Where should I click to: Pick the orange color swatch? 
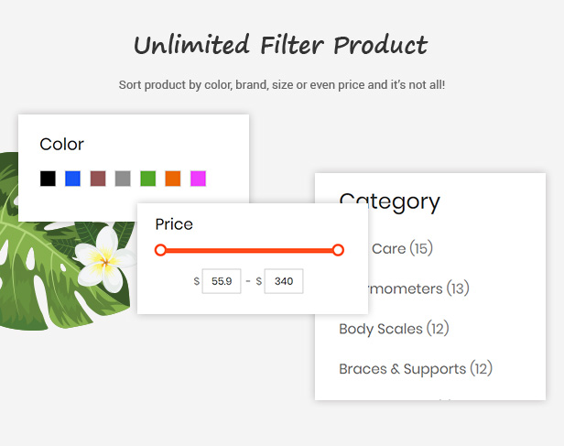(173, 179)
